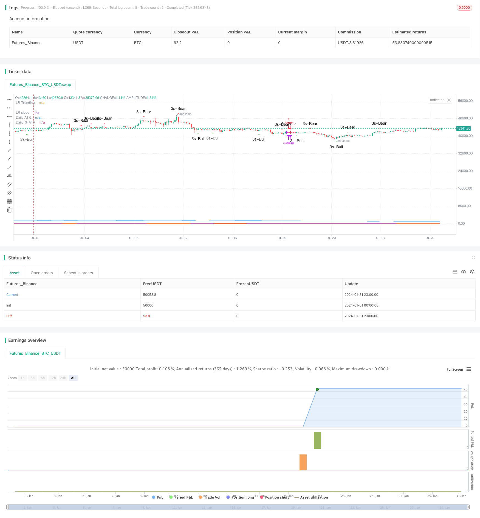Image resolution: width=480 pixels, height=518 pixels.
Task: Click the Current row label link
Action: point(12,295)
